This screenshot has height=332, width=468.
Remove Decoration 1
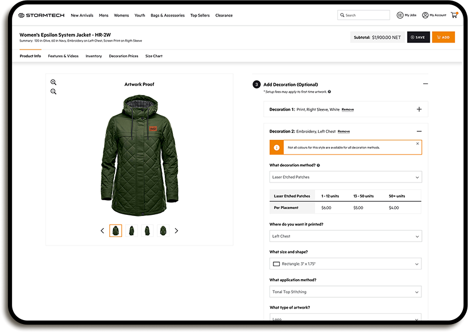pyautogui.click(x=347, y=110)
